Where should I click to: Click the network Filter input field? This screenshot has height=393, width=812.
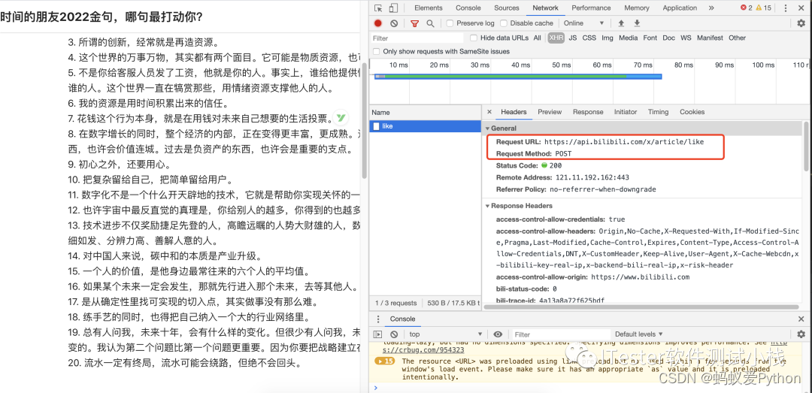[417, 38]
